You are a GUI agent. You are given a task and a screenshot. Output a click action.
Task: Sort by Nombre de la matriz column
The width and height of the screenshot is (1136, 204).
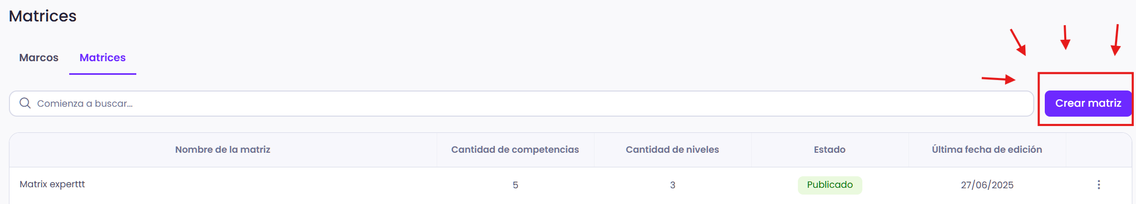(223, 150)
